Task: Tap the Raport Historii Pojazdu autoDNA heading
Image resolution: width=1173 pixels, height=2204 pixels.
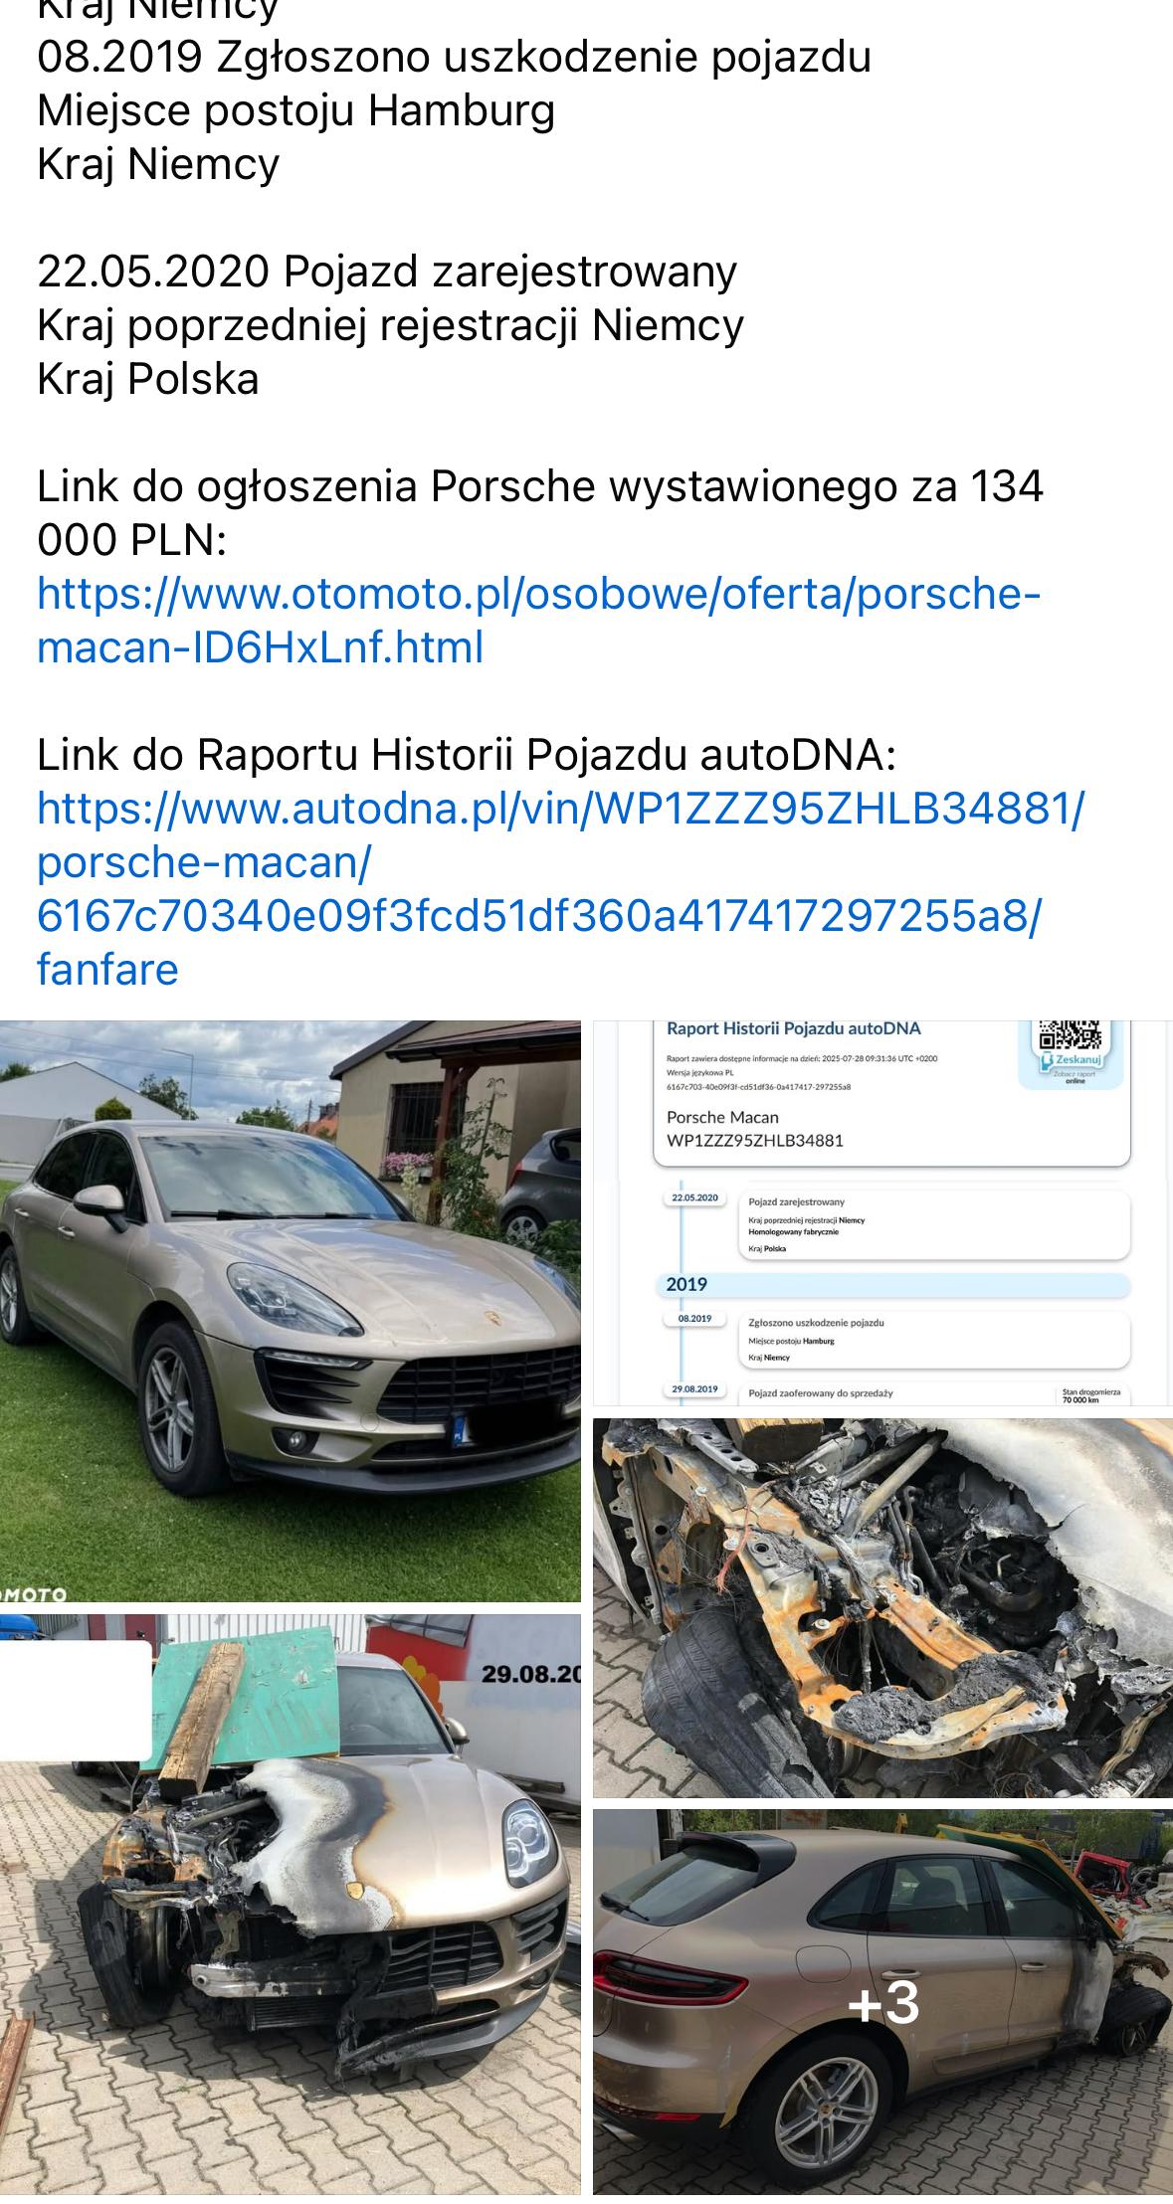Action: 794,1028
